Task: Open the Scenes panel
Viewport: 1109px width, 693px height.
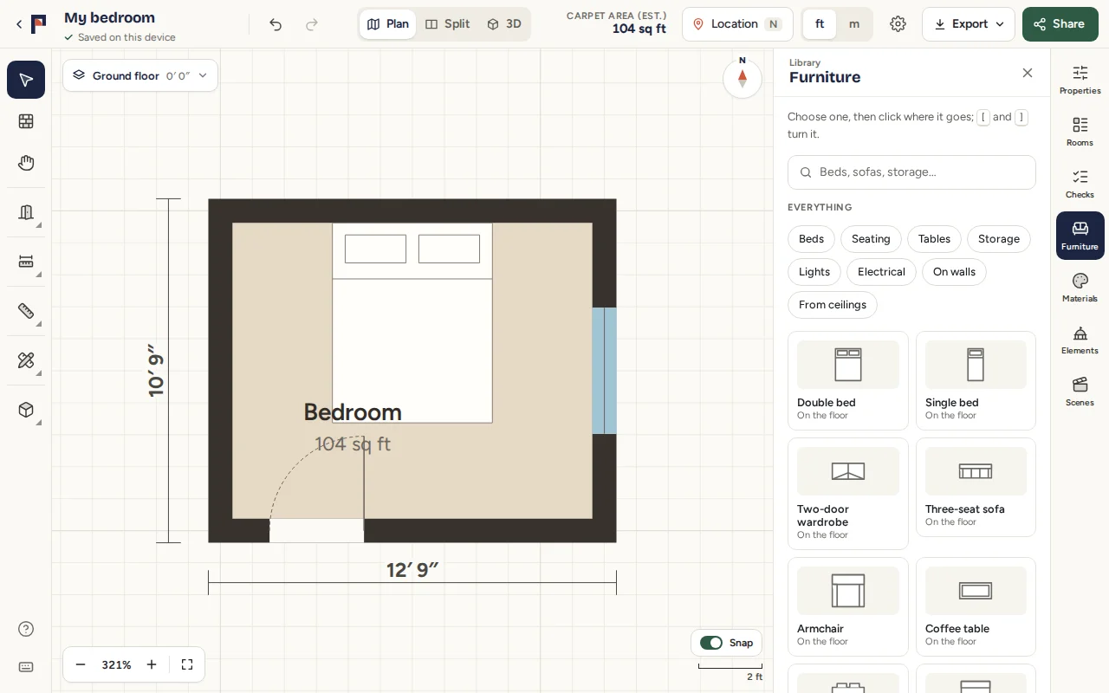Action: point(1080,392)
